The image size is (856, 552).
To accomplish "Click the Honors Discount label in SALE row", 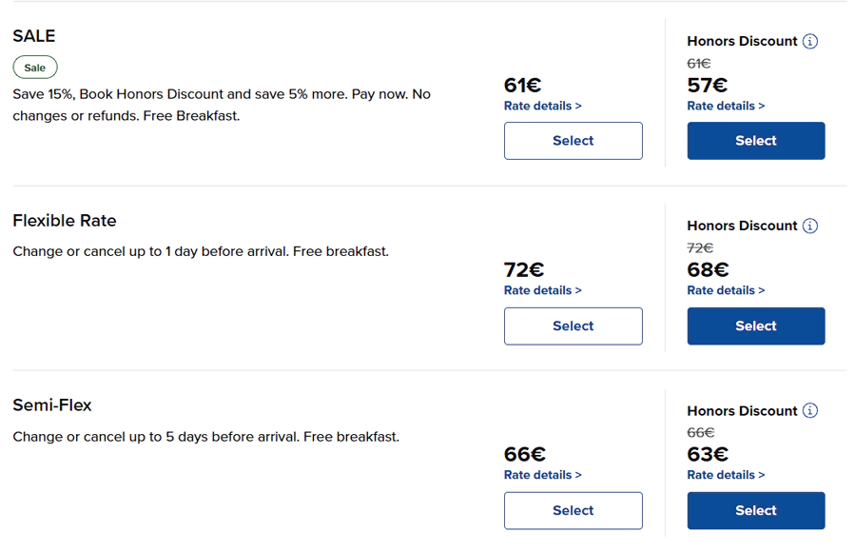I will (x=742, y=41).
